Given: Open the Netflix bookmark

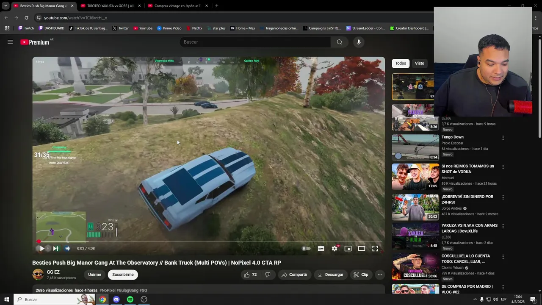Looking at the screenshot, I should tap(194, 28).
